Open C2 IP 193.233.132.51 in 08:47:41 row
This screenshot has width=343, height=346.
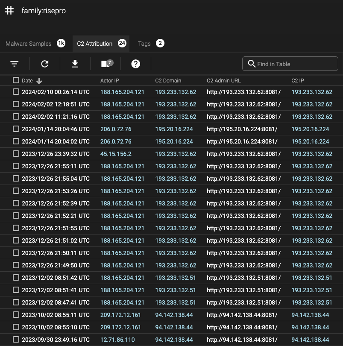312,302
